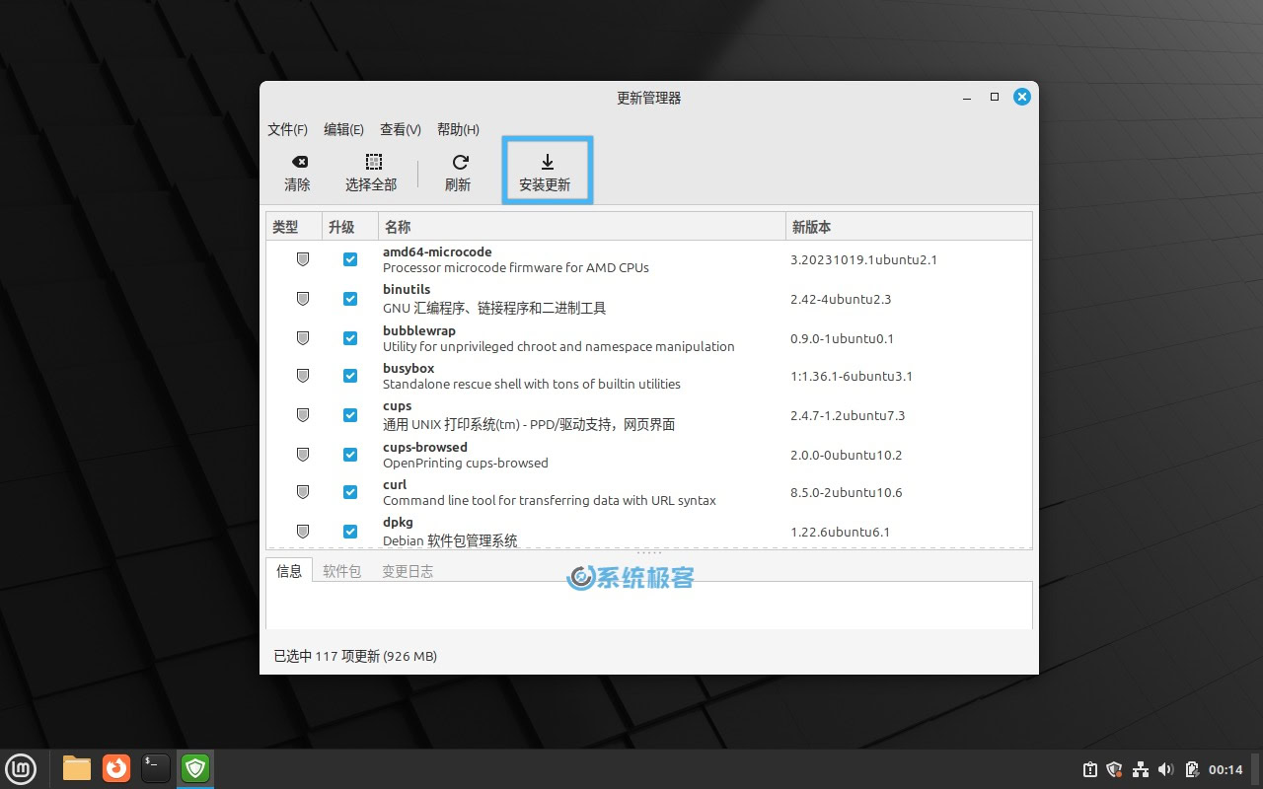The width and height of the screenshot is (1263, 789).
Task: Click the shield type icon for curl
Action: tap(303, 492)
